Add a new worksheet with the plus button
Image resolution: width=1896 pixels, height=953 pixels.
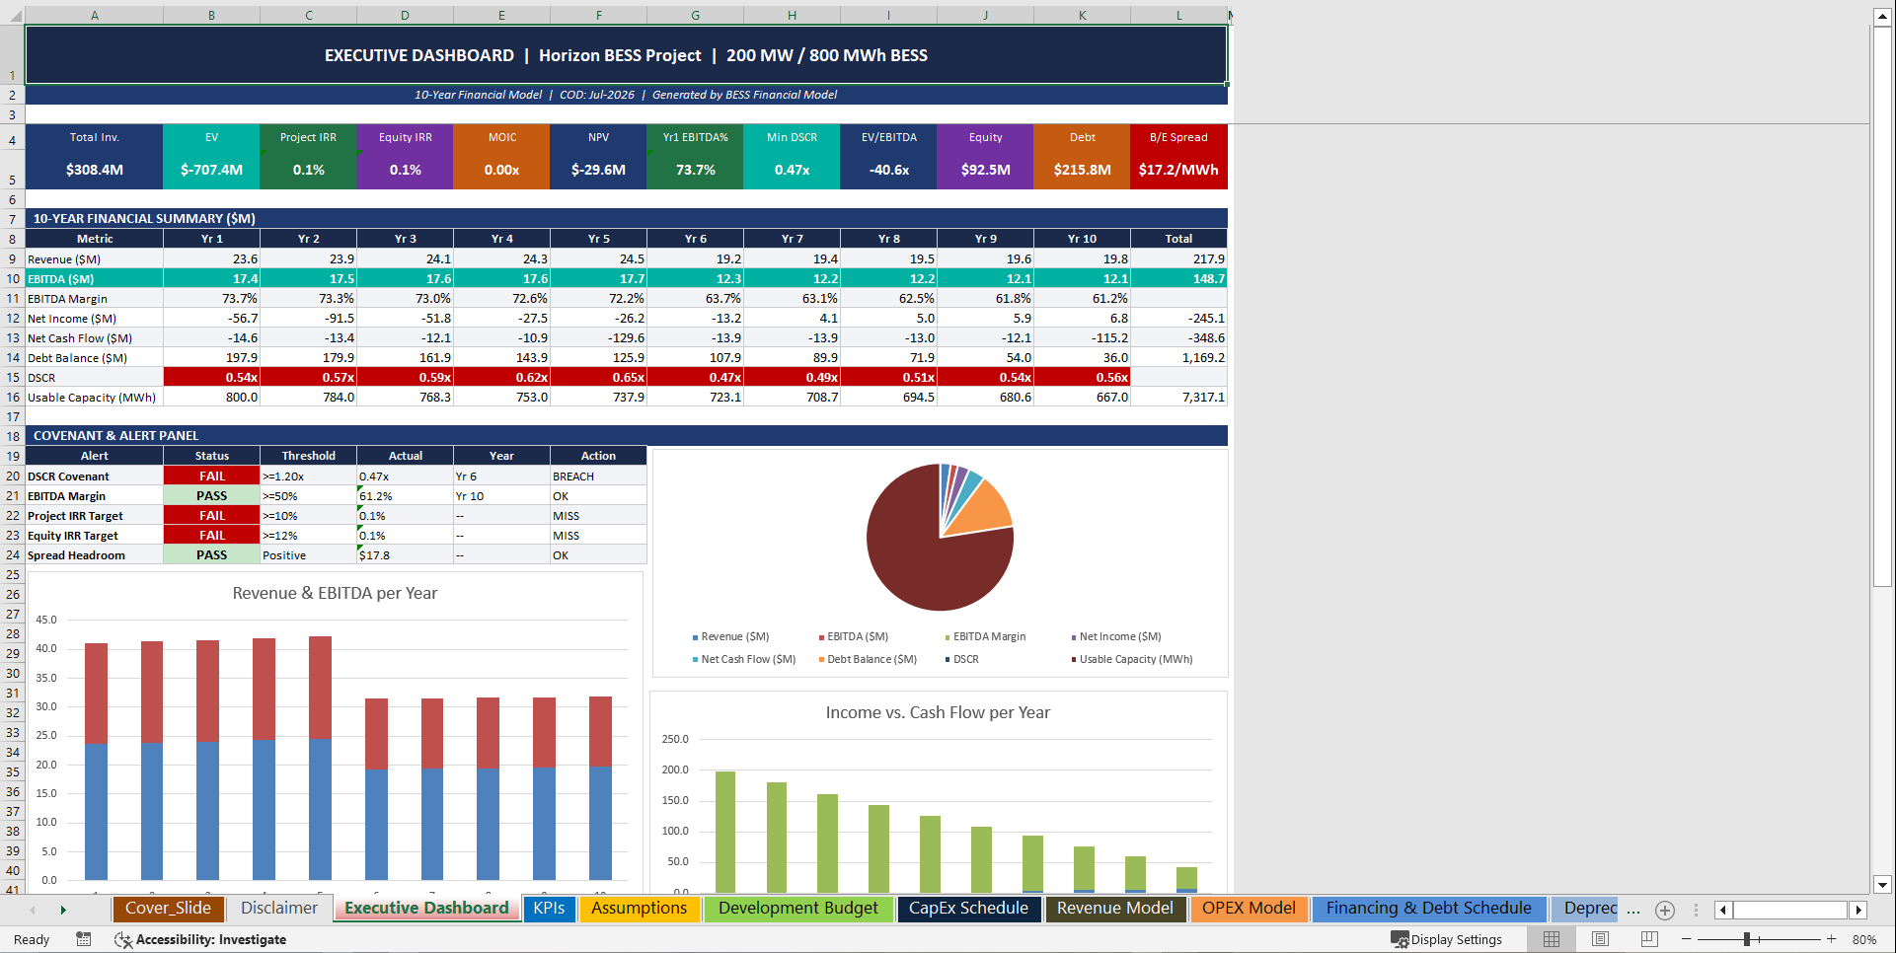(1666, 911)
